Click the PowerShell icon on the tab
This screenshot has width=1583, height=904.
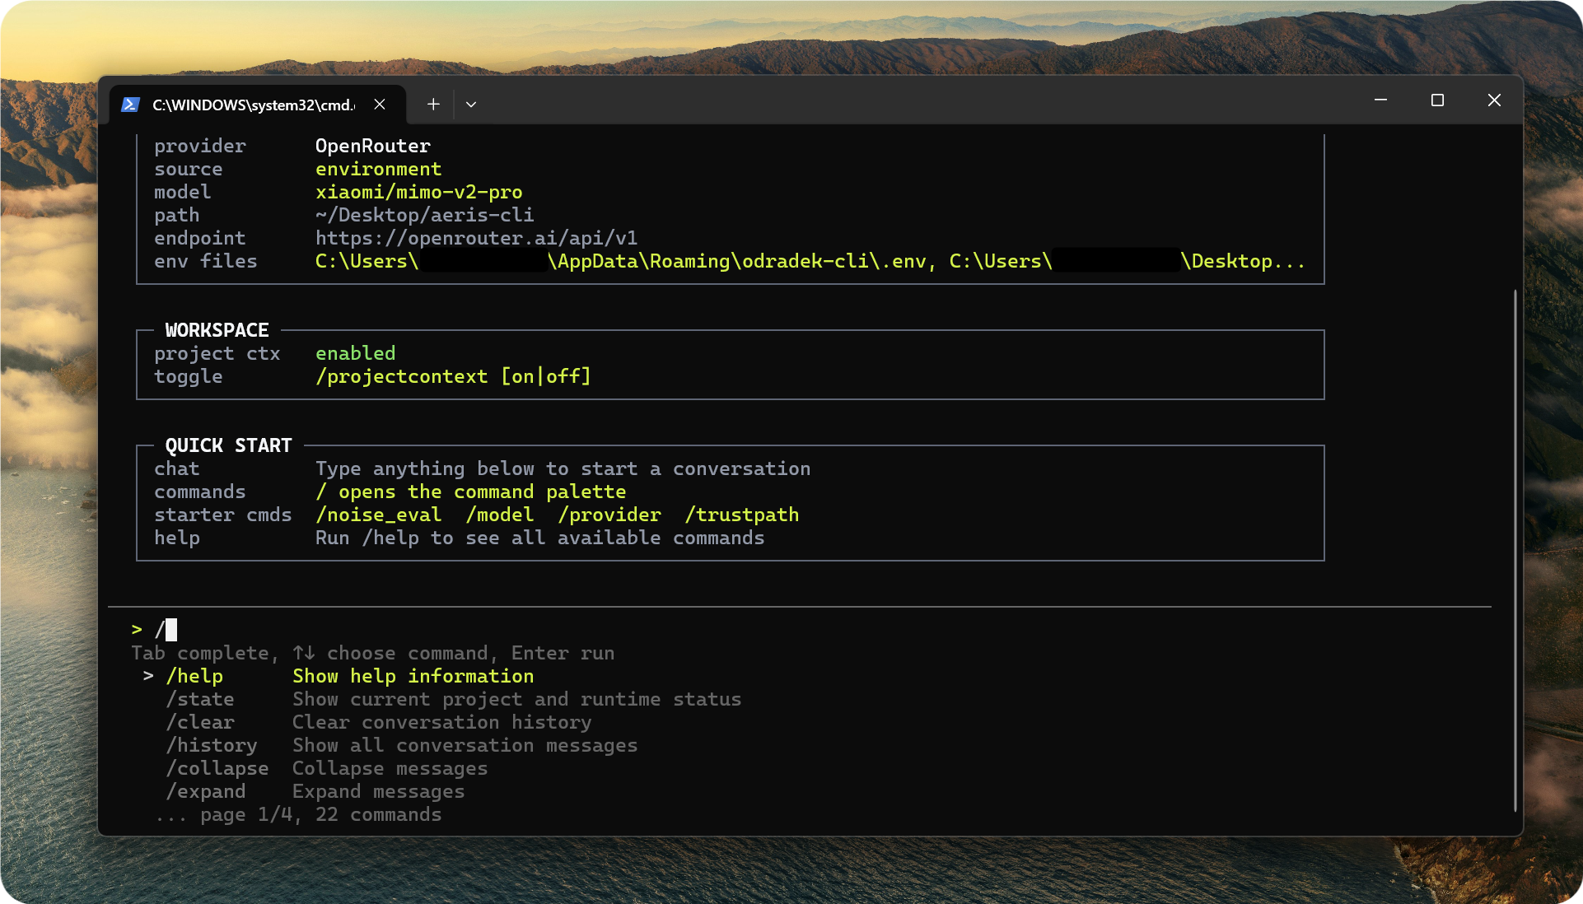(130, 105)
